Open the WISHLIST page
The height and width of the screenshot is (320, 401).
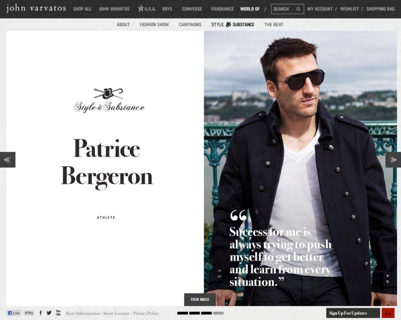pyautogui.click(x=349, y=9)
